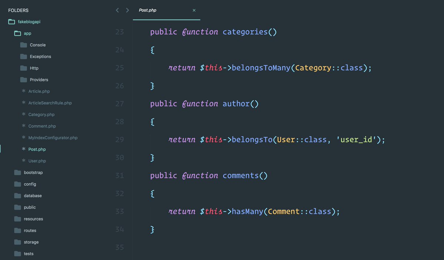Image resolution: width=444 pixels, height=260 pixels.
Task: Click the hasMany method call
Action: 248,211
